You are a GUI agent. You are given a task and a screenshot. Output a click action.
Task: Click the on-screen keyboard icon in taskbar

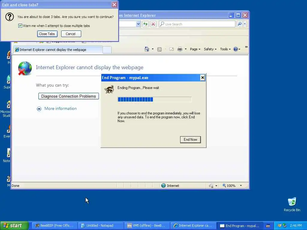coord(268,226)
